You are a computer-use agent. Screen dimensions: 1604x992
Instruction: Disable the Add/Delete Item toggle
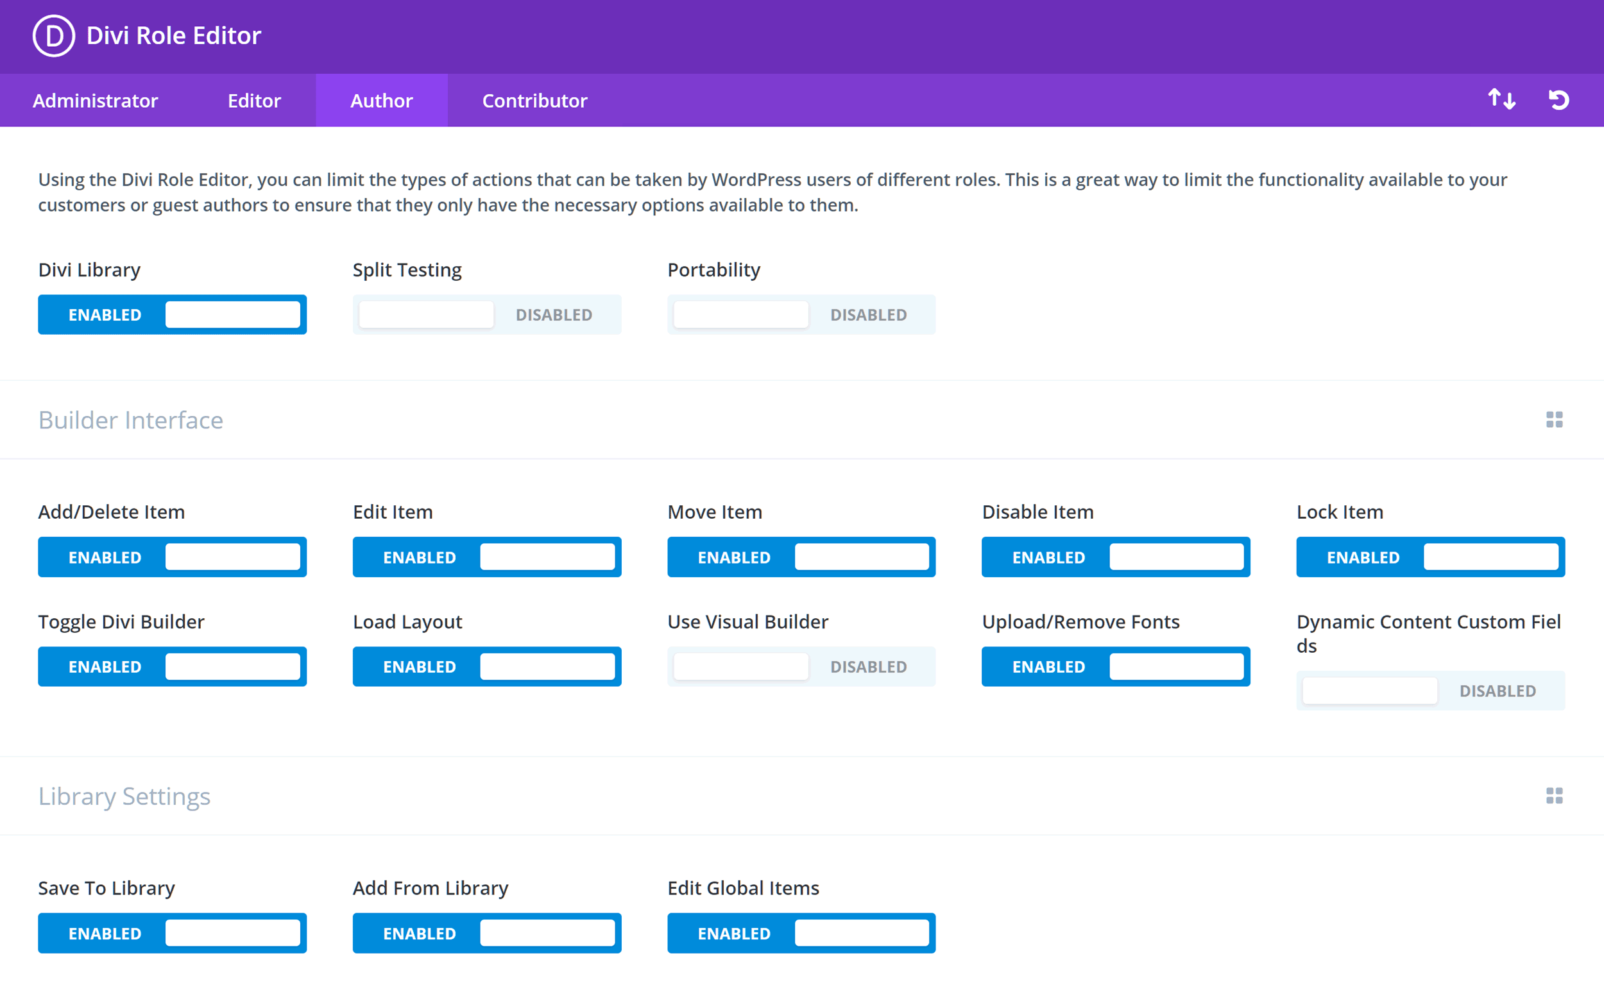(x=172, y=557)
